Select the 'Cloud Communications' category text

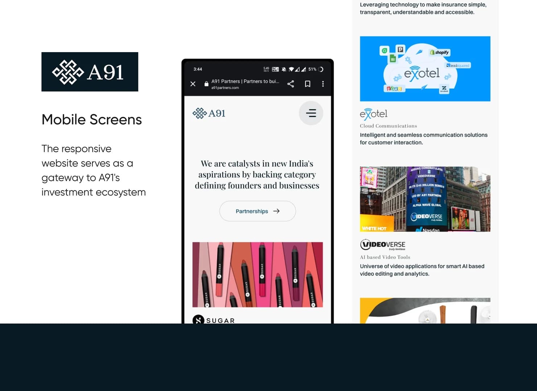388,126
